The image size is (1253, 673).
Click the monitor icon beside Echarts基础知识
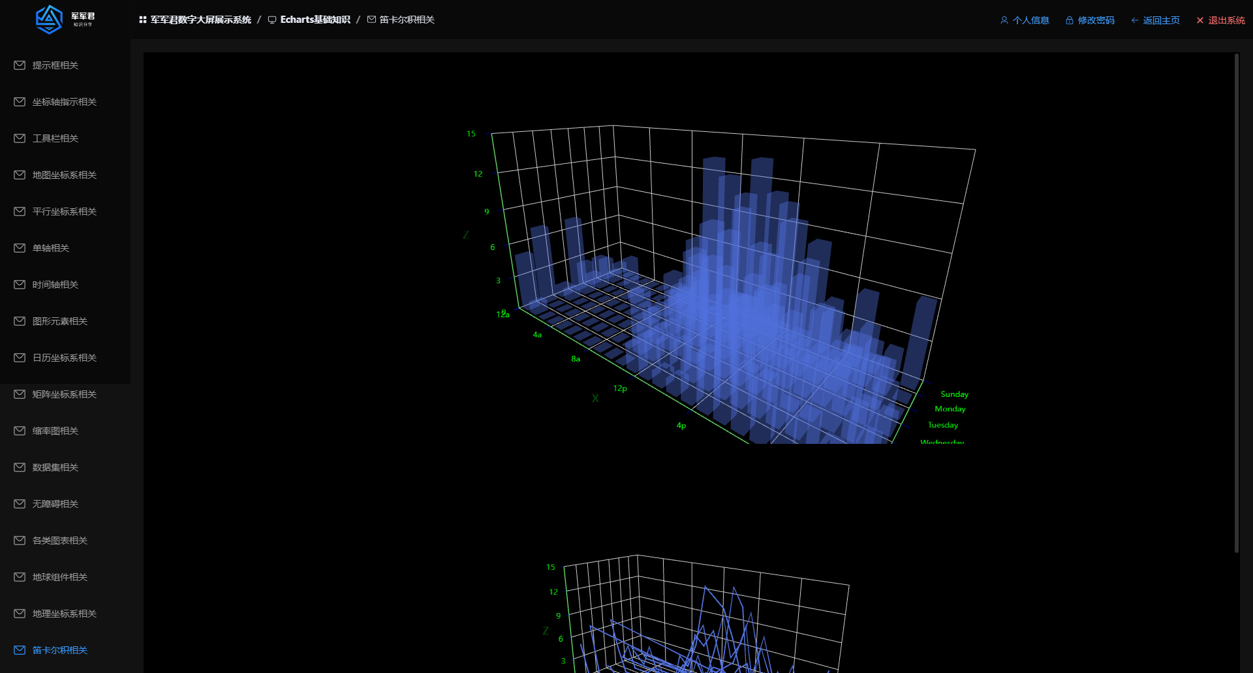pos(272,20)
